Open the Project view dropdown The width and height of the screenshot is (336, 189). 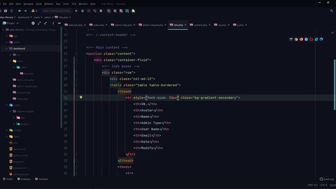(10, 23)
